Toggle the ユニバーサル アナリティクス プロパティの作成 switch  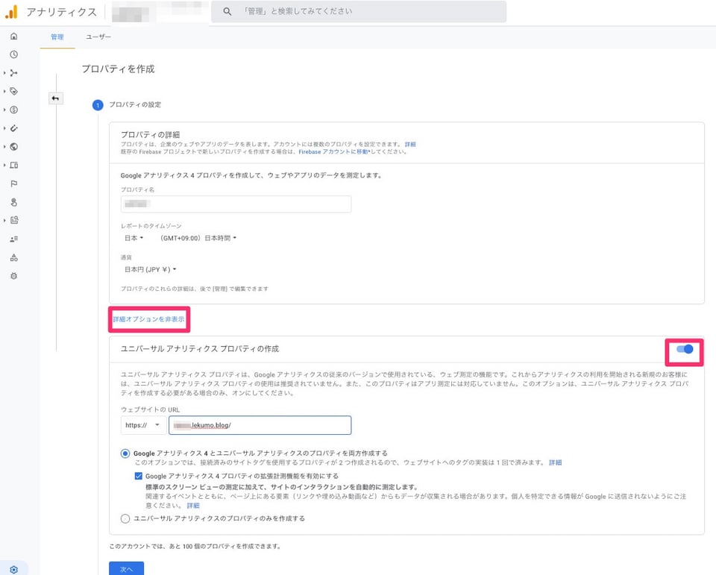pyautogui.click(x=685, y=349)
